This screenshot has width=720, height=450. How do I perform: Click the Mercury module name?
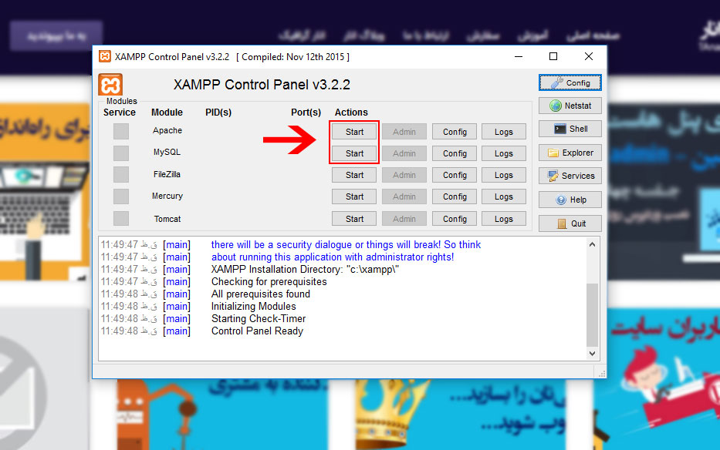167,196
